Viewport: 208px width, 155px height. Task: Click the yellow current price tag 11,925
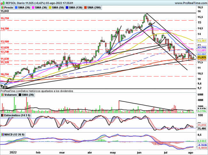tap(202, 57)
